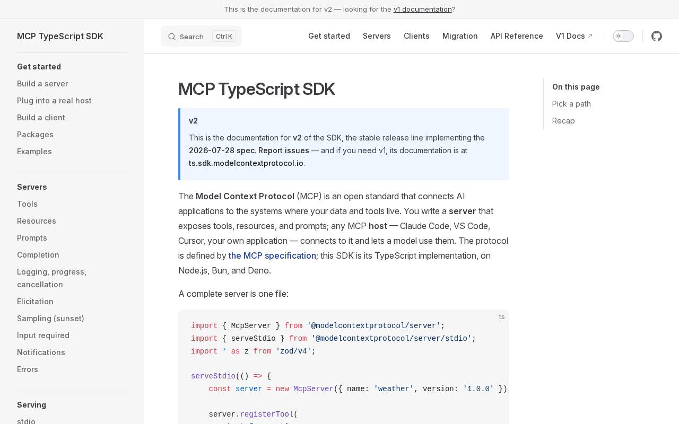The width and height of the screenshot is (679, 424).
Task: Open API Reference in top navigation
Action: [517, 36]
